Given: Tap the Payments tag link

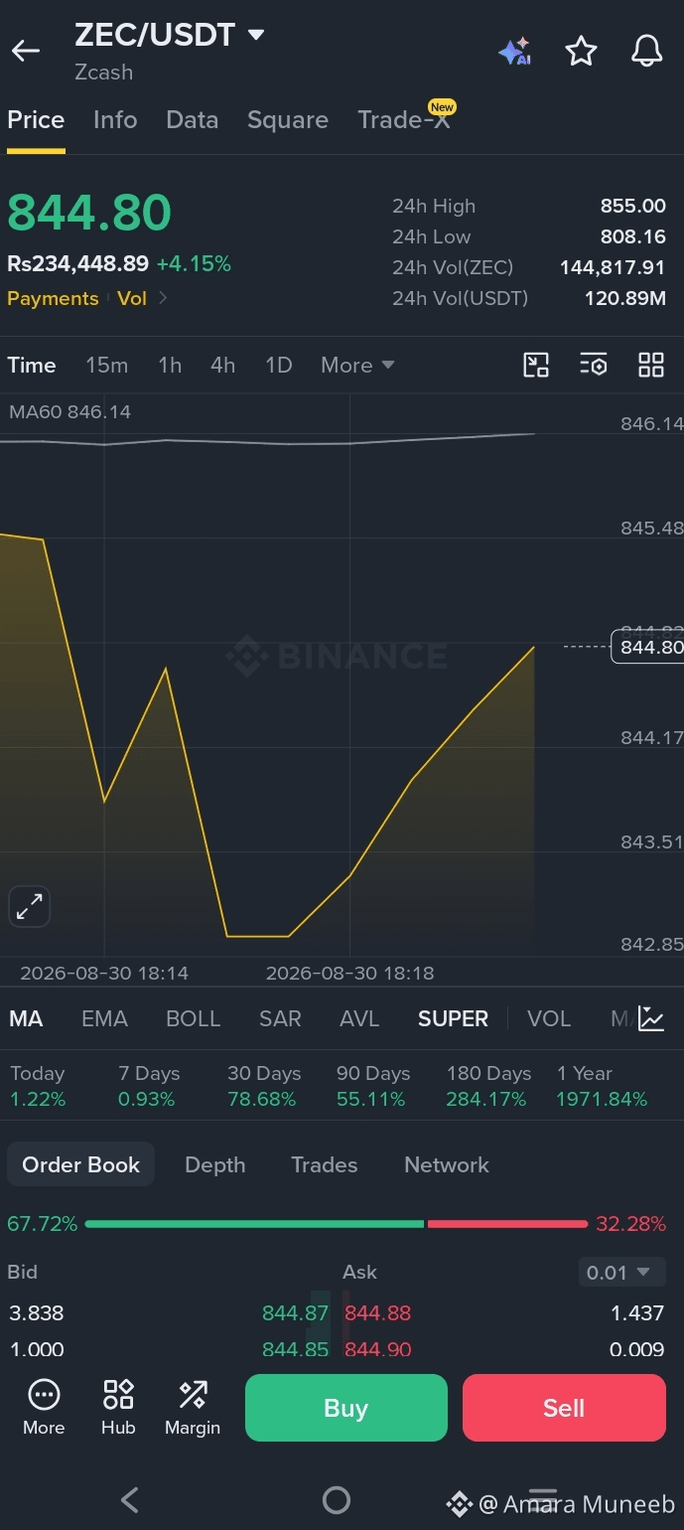Looking at the screenshot, I should [x=53, y=298].
